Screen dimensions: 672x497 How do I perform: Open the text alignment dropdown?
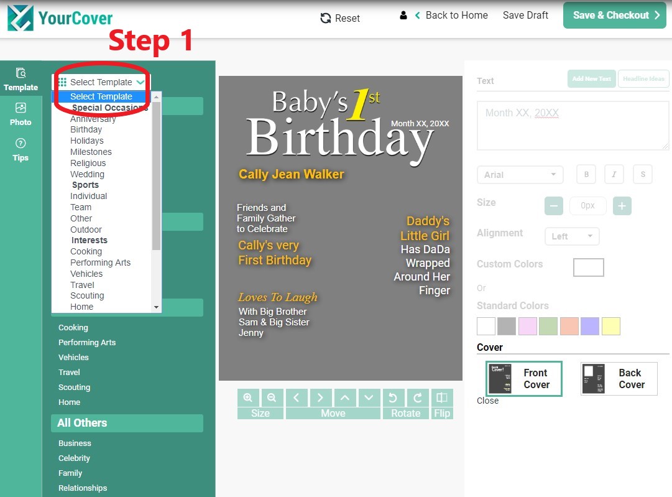click(571, 236)
